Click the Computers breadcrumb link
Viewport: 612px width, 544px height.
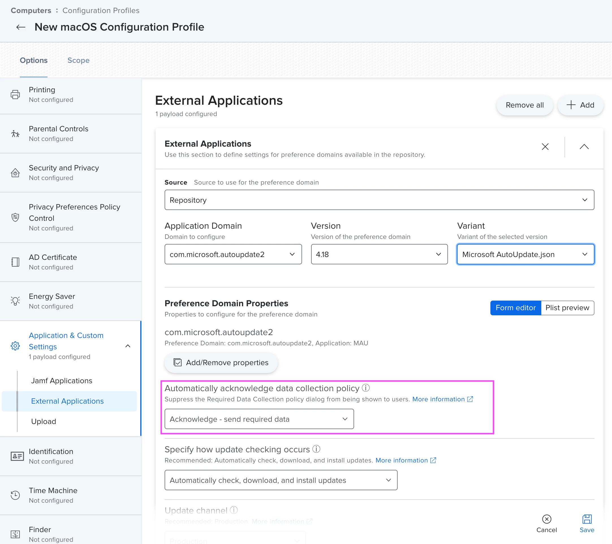click(x=31, y=10)
